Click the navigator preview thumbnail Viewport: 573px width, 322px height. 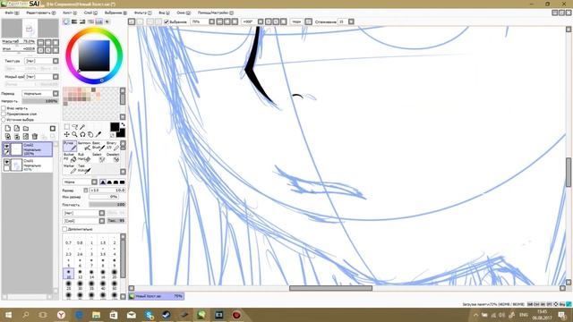point(30,29)
